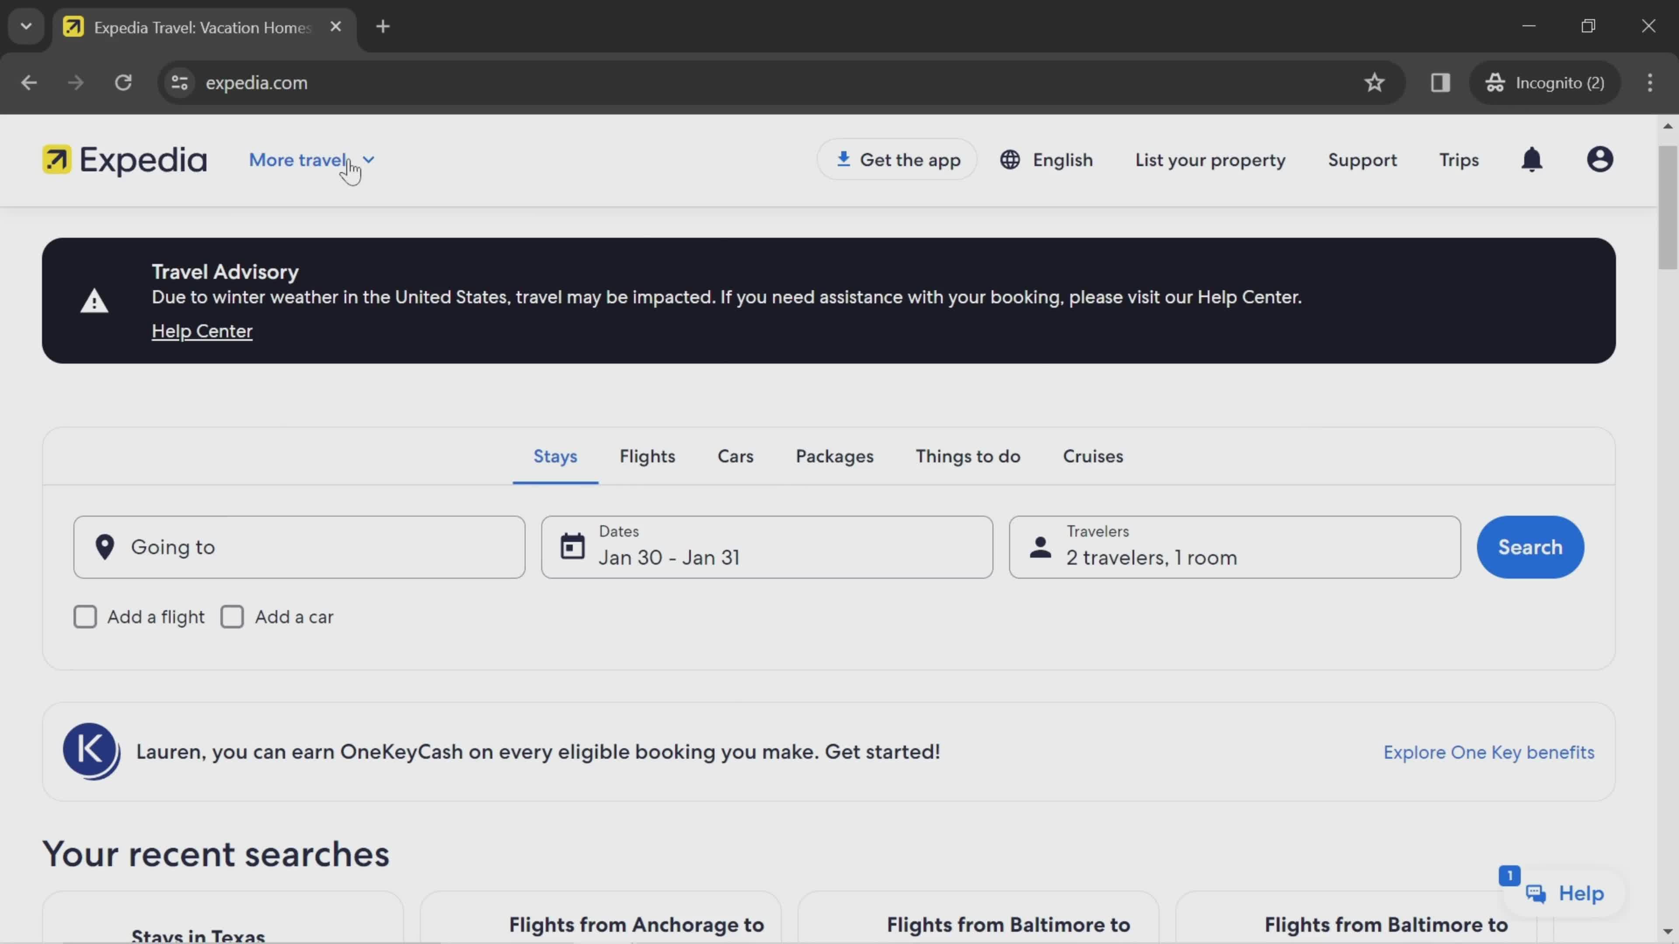Enable the Add a car checkbox
This screenshot has height=944, width=1679.
(232, 615)
